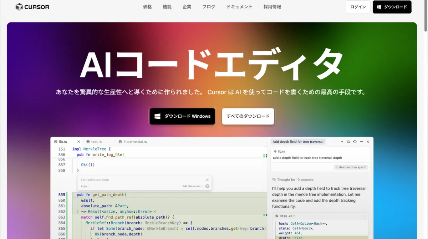
Task: Click the 'pub fn get_path_depth(' code line
Action: tap(102, 195)
